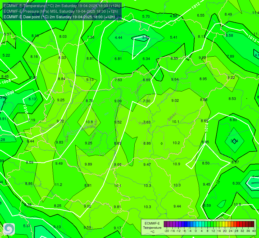
Task: Click the 4.86 temperature value
Action: pyautogui.click(x=174, y=16)
